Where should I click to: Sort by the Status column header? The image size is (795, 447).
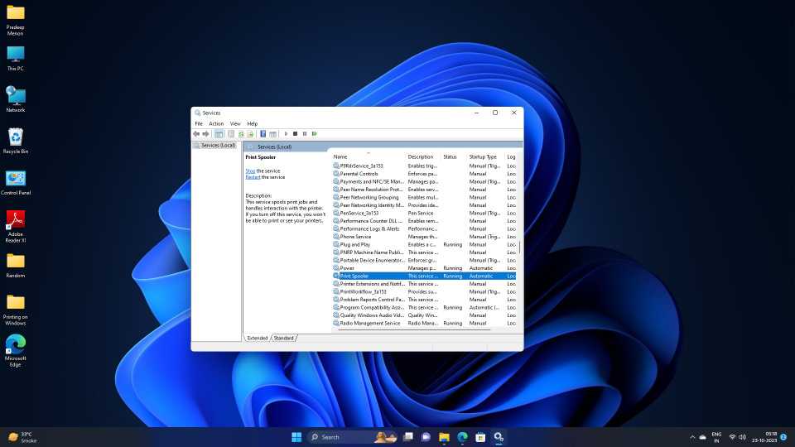click(454, 156)
